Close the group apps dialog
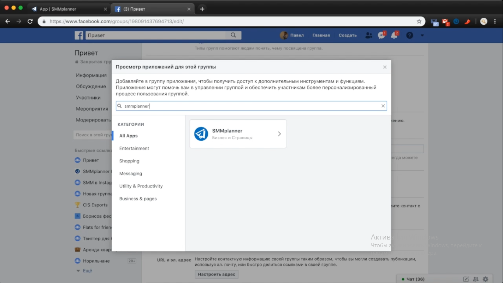Screen dimensions: 503x283 point(385,67)
